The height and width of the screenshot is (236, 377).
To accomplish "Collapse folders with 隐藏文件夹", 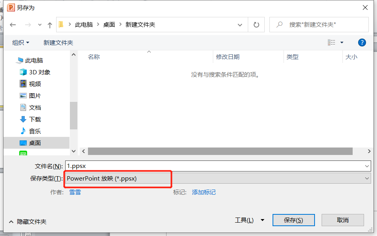I will (x=27, y=222).
